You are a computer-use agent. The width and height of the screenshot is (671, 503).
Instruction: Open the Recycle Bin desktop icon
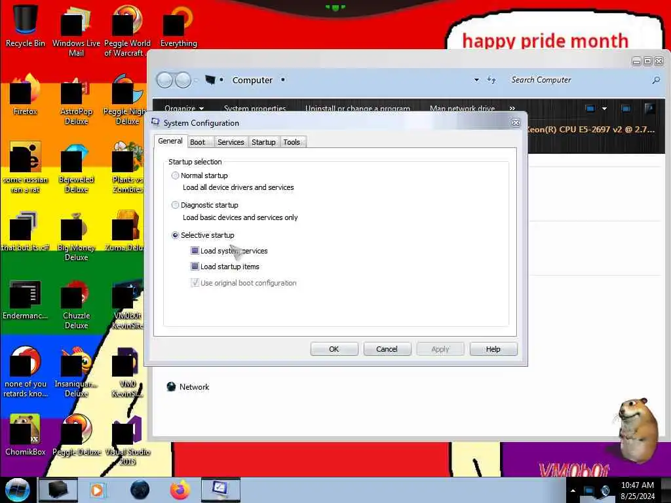(26, 26)
